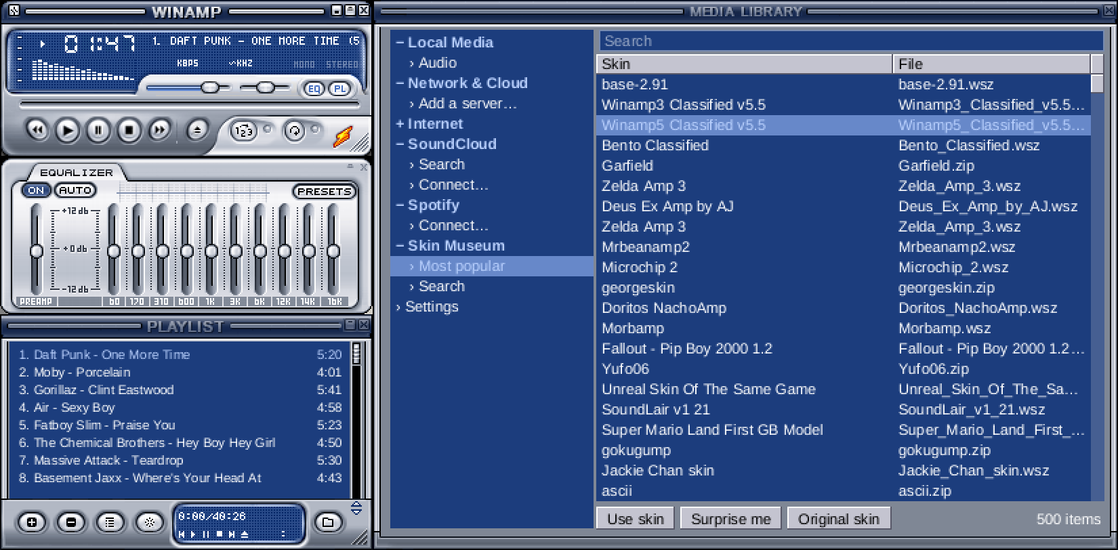Image resolution: width=1118 pixels, height=550 pixels.
Task: Click the Selection list button in Playlist
Action: pos(110,522)
